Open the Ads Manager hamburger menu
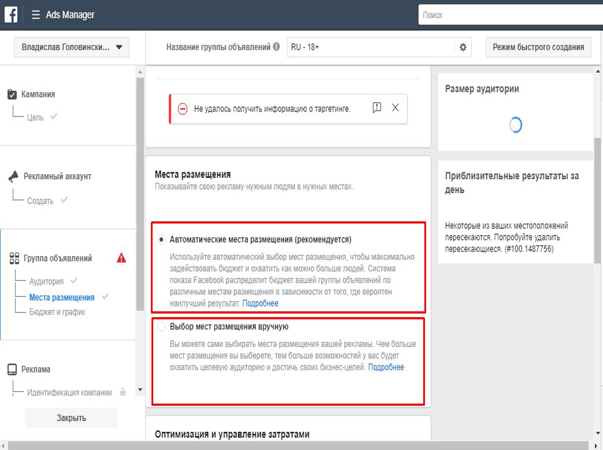Image resolution: width=603 pixels, height=450 pixels. pos(36,15)
